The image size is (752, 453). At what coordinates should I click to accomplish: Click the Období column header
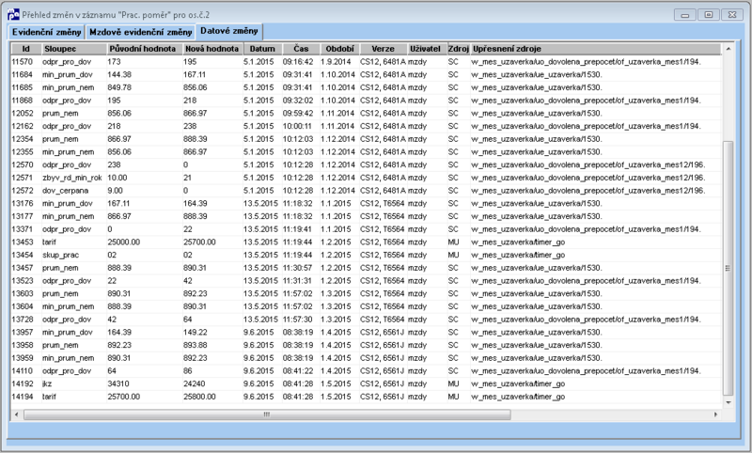(340, 49)
